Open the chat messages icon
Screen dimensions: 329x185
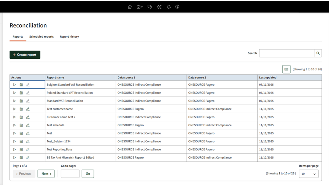[150, 7]
